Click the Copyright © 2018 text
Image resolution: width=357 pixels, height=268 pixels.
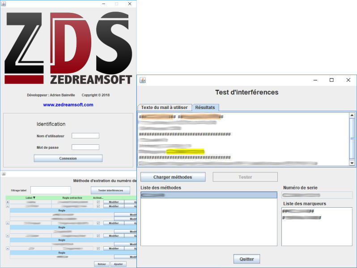coord(96,95)
